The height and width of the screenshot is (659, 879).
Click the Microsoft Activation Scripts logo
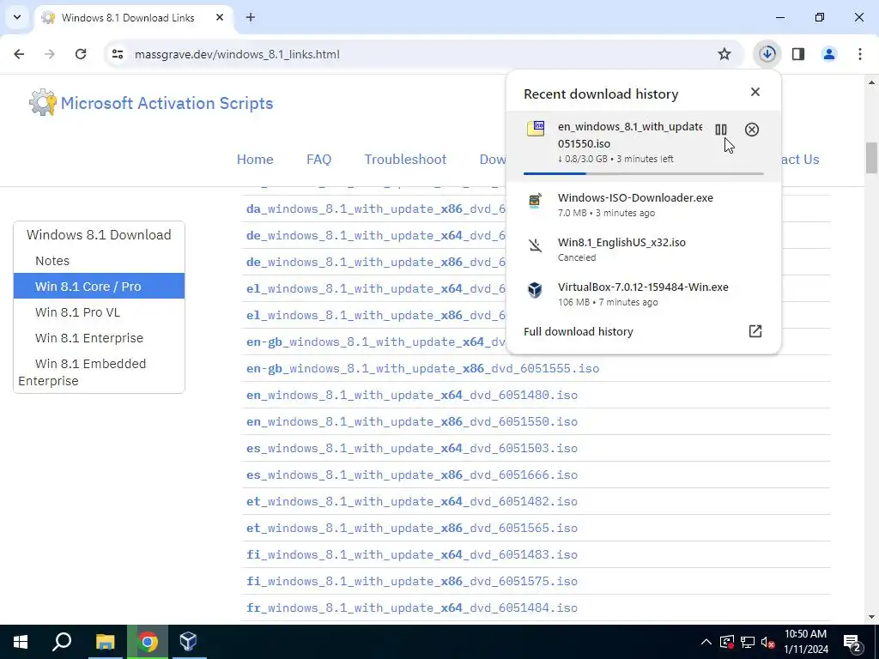[x=151, y=103]
